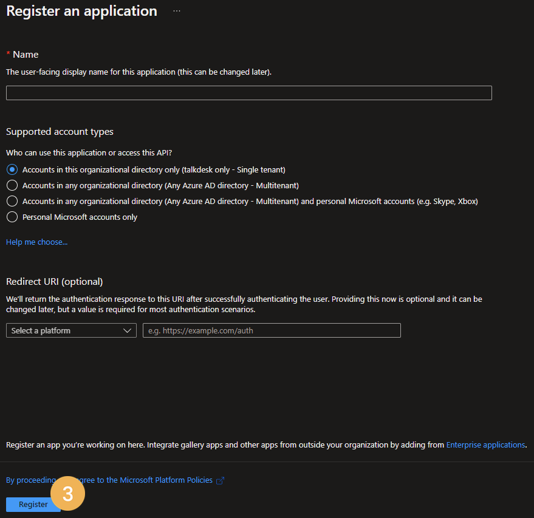Screen dimensions: 534x518
Task: Open the Enterprise applications link
Action: 485,445
